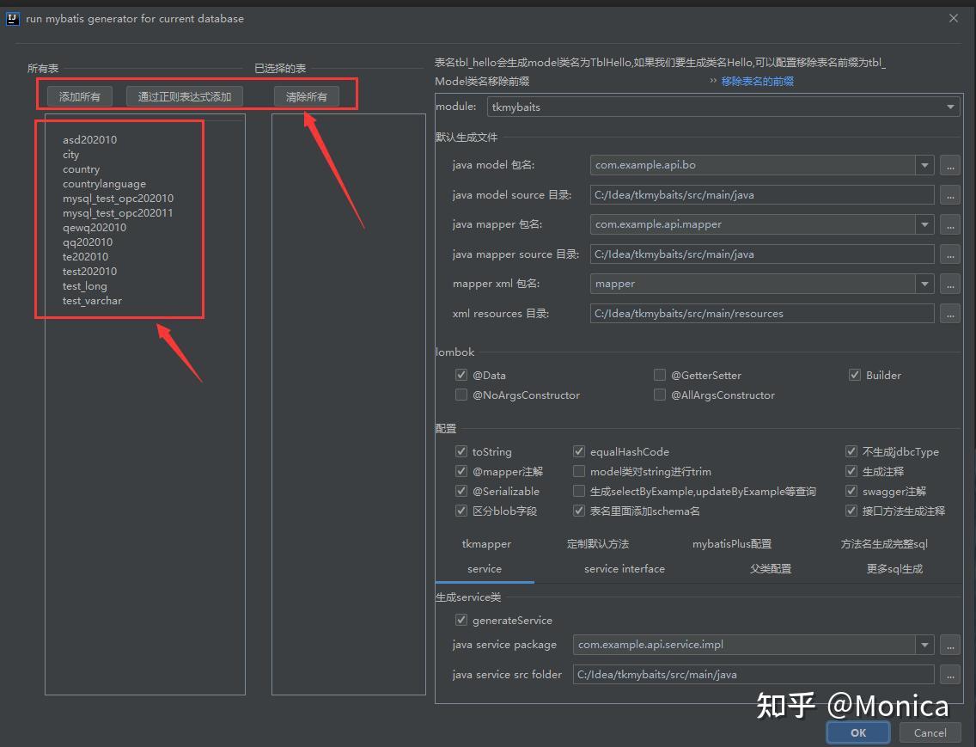Select the asd202010 table
976x747 pixels.
[89, 139]
